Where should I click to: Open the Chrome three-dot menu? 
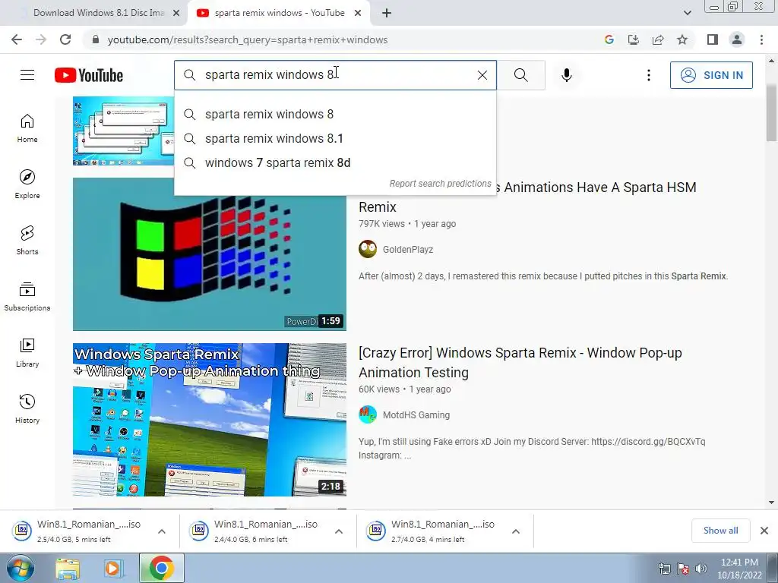761,39
